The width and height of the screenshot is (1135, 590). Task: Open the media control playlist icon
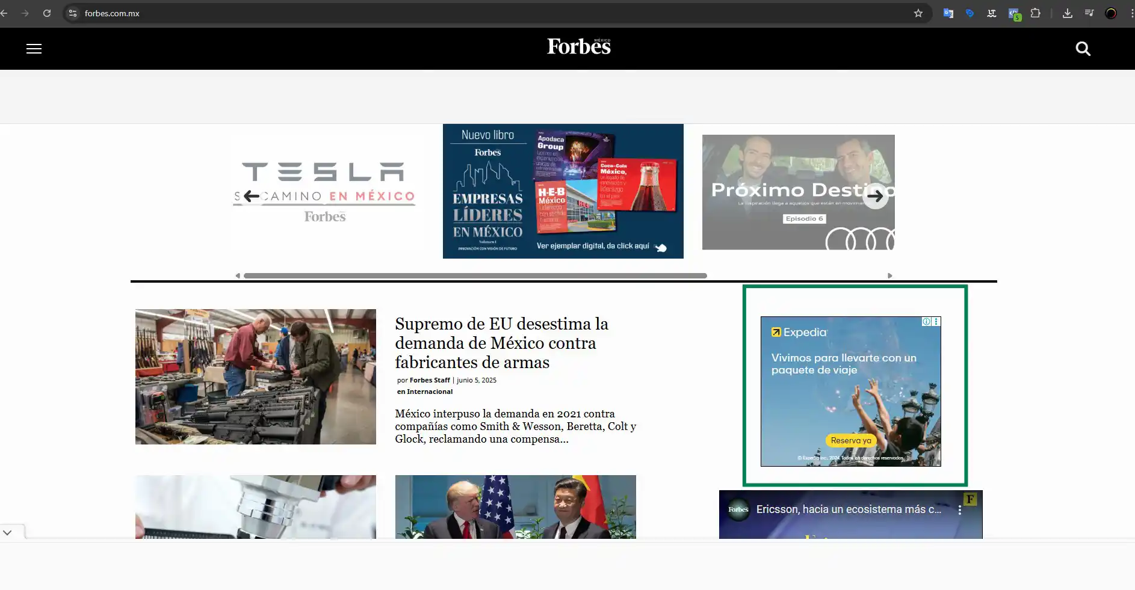coord(1089,13)
